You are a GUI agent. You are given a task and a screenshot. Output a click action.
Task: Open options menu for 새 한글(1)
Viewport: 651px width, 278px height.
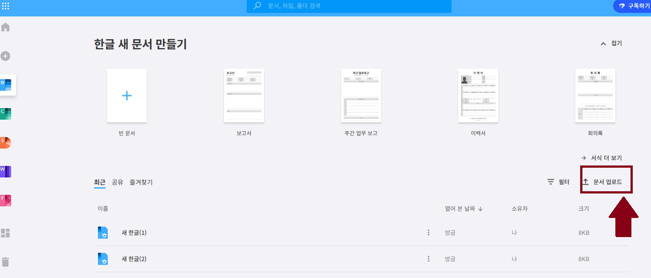pyautogui.click(x=428, y=232)
